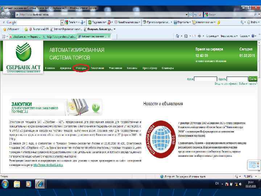Open the Компания menu item
Screen dimensions: 261x196
[x=132, y=68]
